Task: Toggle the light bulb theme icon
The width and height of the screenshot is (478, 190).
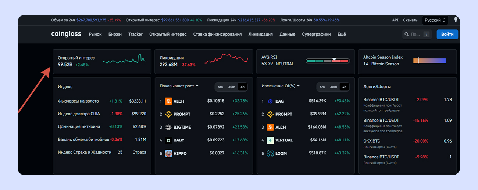Action: pos(456,20)
